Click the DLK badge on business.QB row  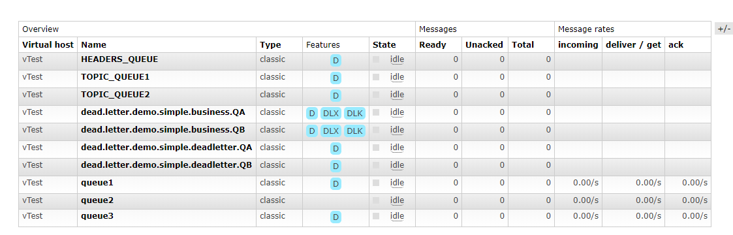[x=354, y=131]
